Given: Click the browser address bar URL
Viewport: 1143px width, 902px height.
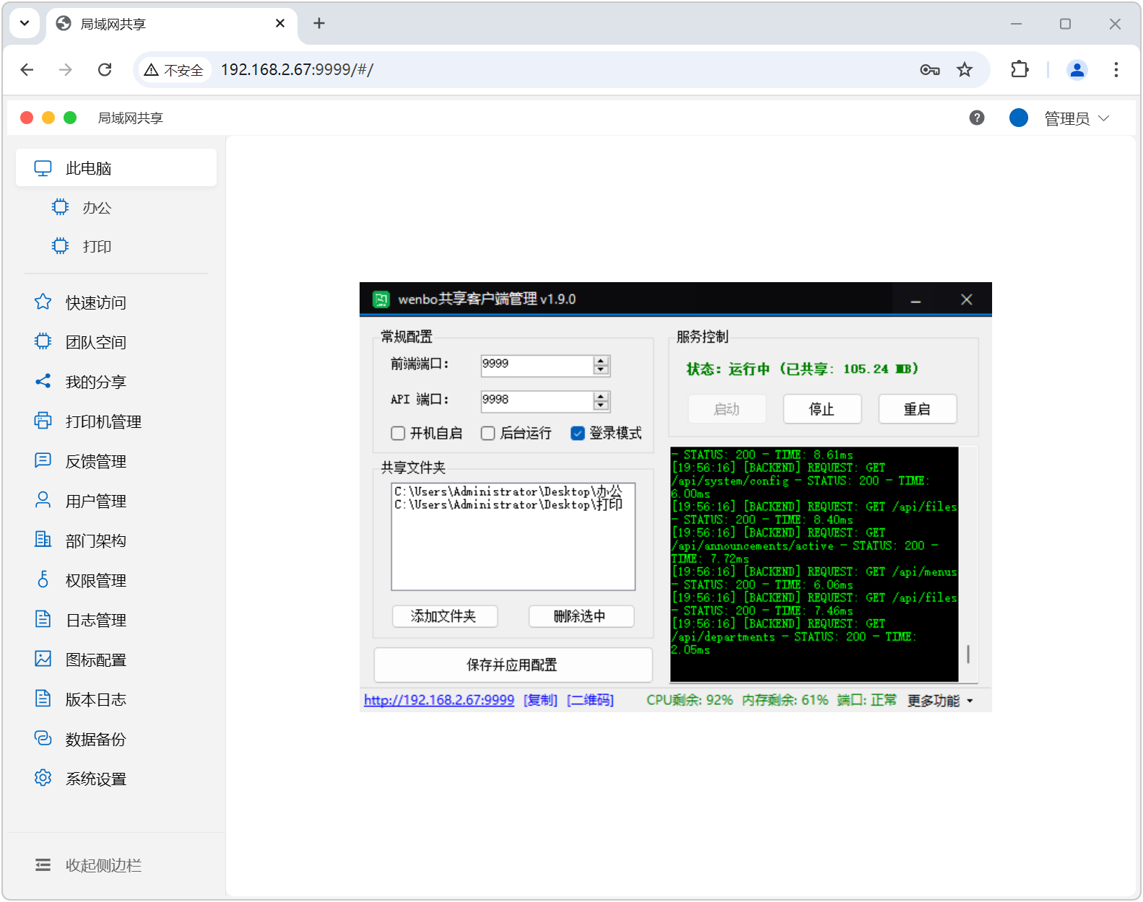Looking at the screenshot, I should (297, 69).
